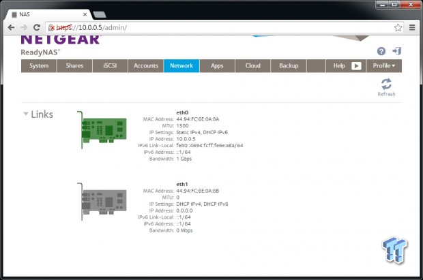
Task: Go to the Accounts tab
Action: click(x=146, y=66)
